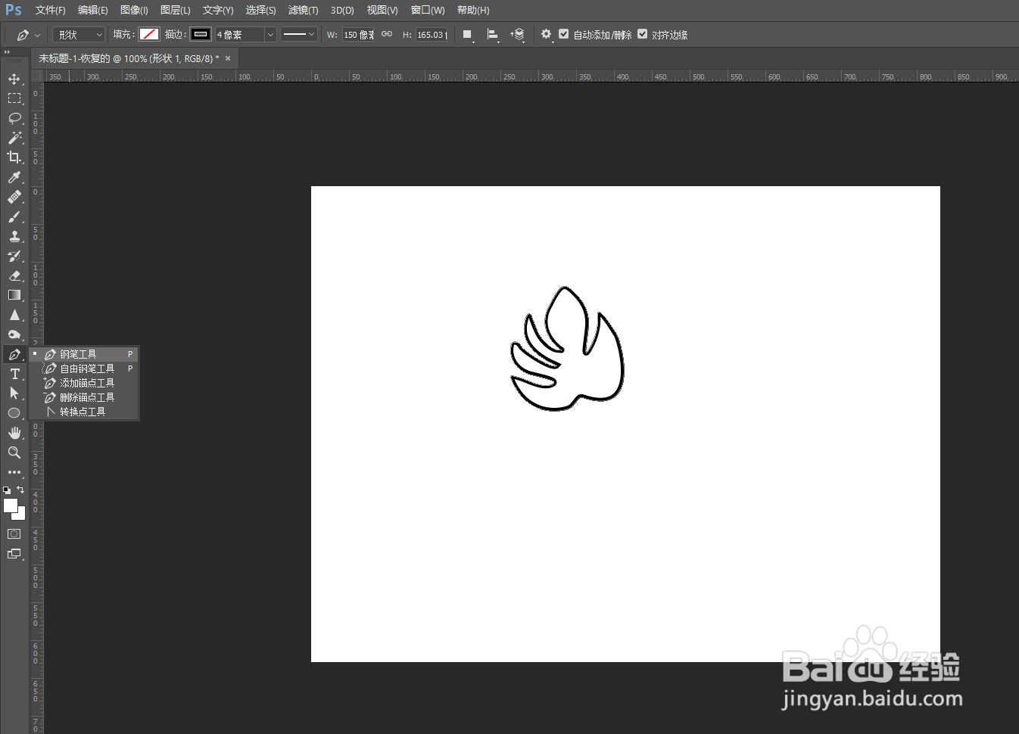Toggle the 对齐边缘 checkbox
This screenshot has width=1019, height=734.
pos(643,34)
